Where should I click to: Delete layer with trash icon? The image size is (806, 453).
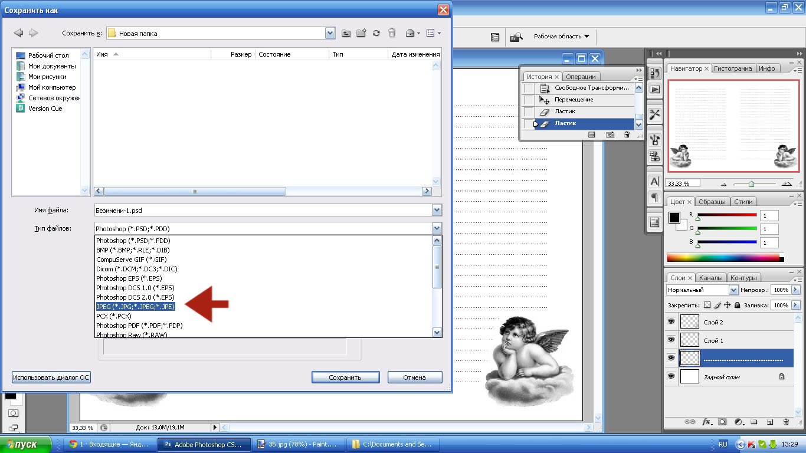click(786, 422)
